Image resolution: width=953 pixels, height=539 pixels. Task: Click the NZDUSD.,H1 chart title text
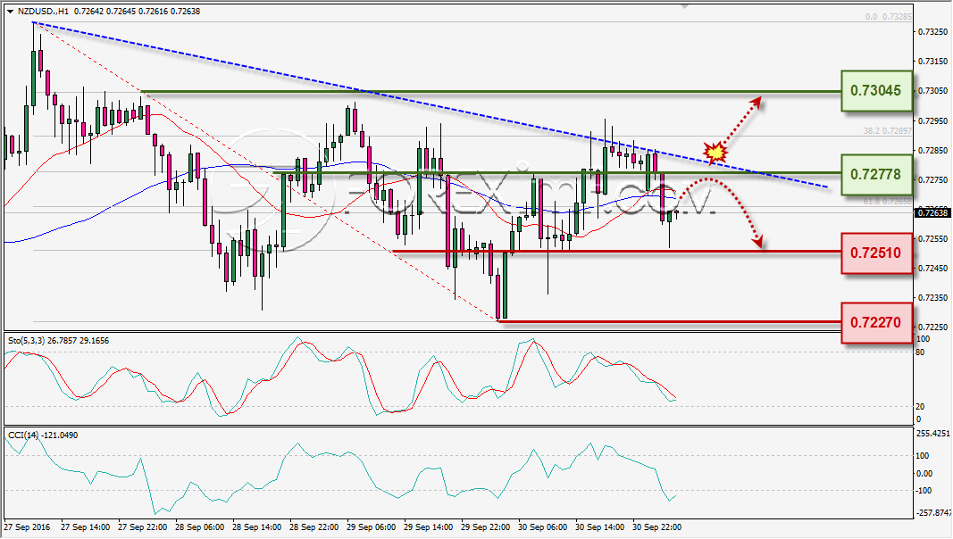(43, 12)
